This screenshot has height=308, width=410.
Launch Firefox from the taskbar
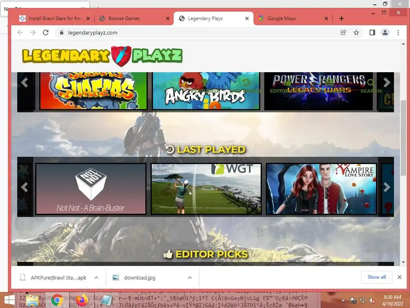pyautogui.click(x=82, y=300)
